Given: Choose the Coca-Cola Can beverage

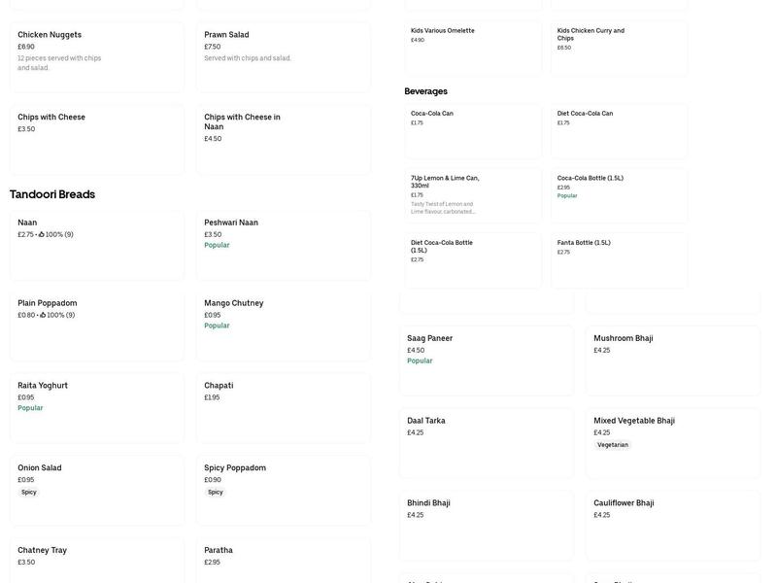Looking at the screenshot, I should pos(473,129).
